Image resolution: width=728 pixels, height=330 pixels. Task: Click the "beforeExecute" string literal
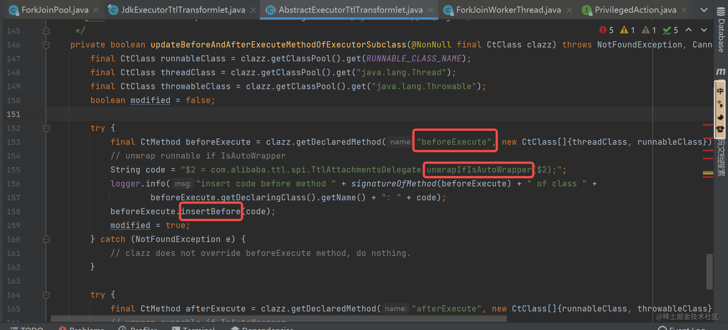pyautogui.click(x=454, y=142)
